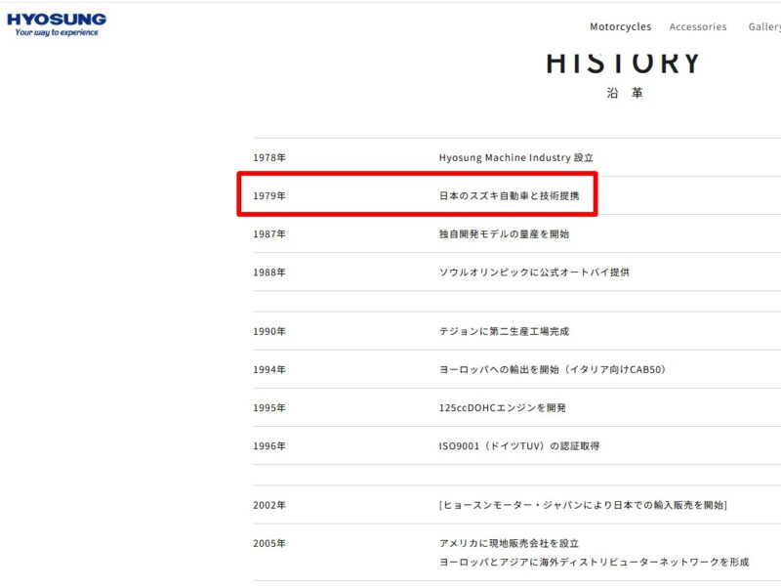This screenshot has height=587, width=781.
Task: Click 'アメリカに現地販売会社を設立' line
Action: coord(509,544)
